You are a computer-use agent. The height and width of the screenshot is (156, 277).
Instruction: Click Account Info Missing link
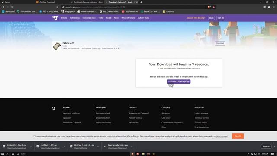[x=196, y=18]
